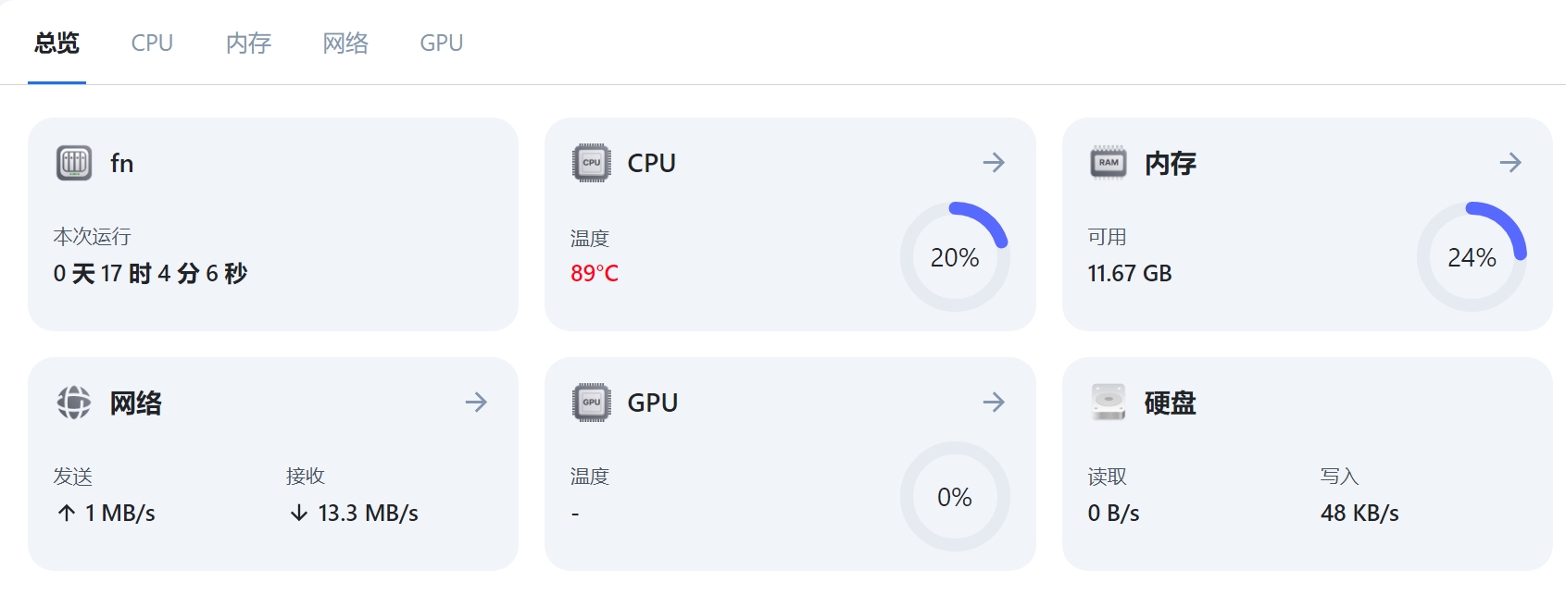Click the CPU chip icon
1566x595 pixels.
(592, 163)
